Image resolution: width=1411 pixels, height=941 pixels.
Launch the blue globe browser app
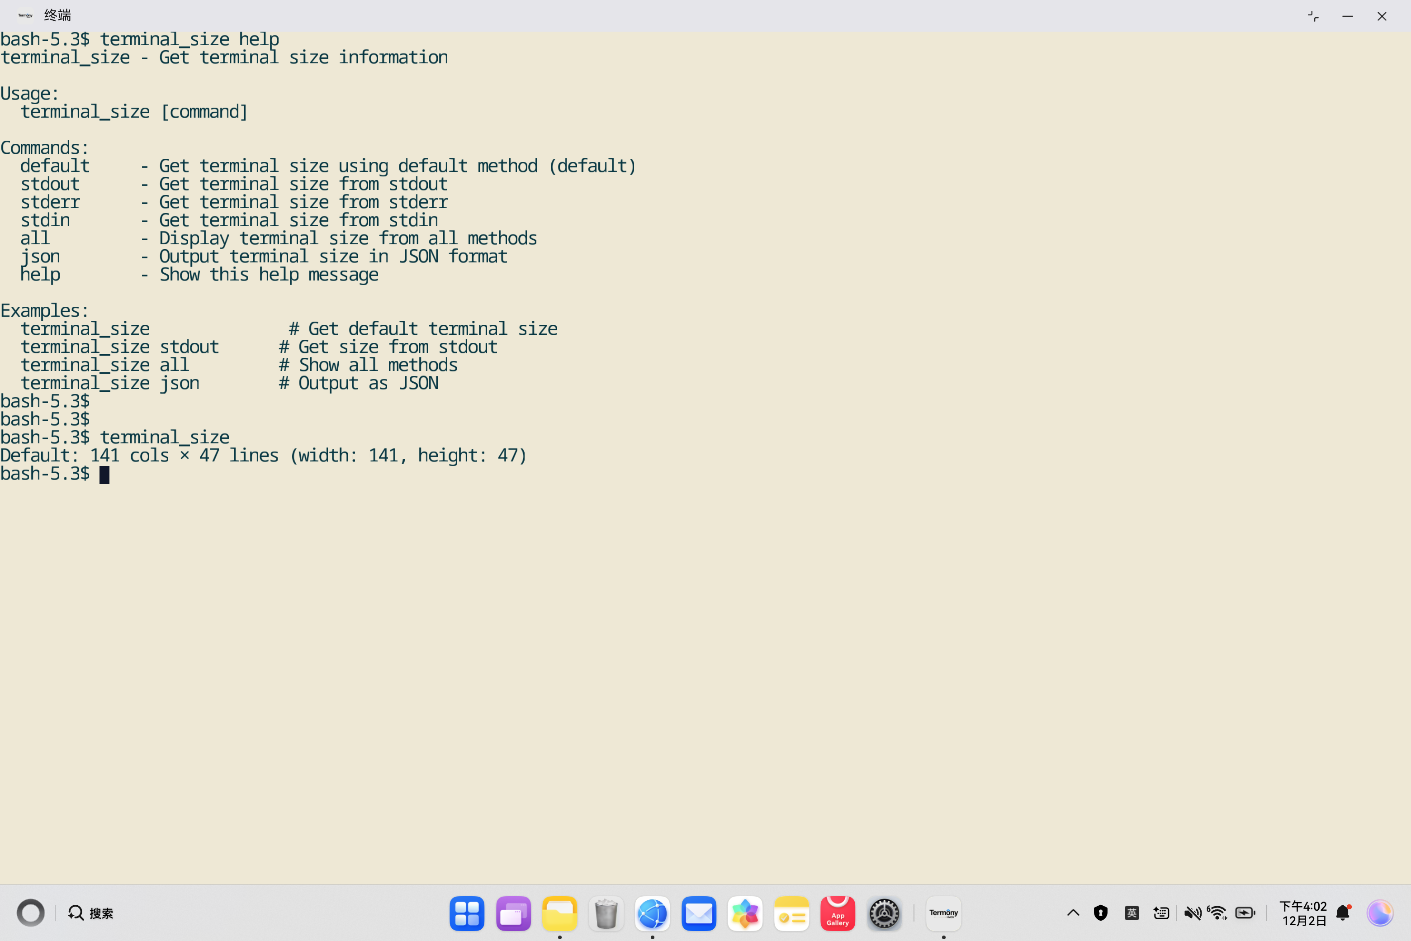coord(652,913)
